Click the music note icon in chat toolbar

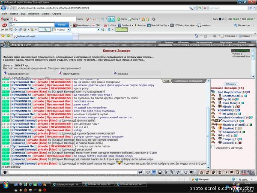point(178,172)
